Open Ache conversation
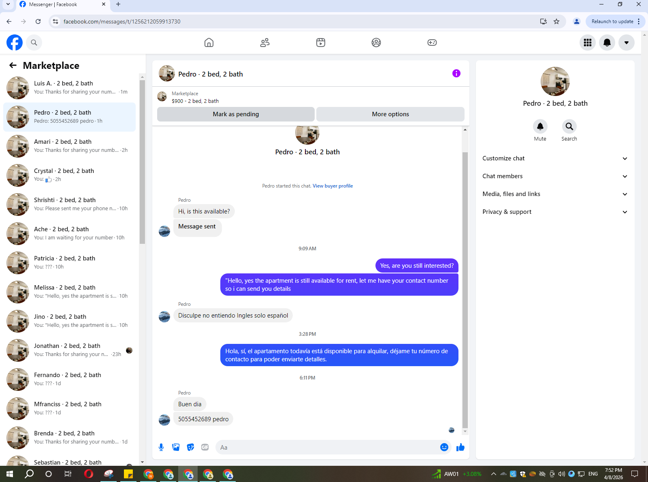648x482 pixels. click(x=70, y=234)
